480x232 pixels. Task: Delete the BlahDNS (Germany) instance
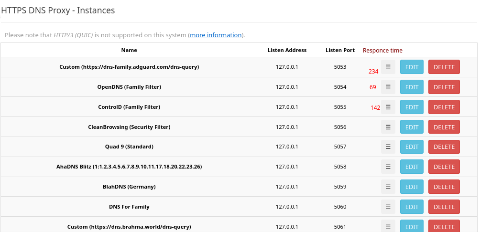(x=444, y=187)
